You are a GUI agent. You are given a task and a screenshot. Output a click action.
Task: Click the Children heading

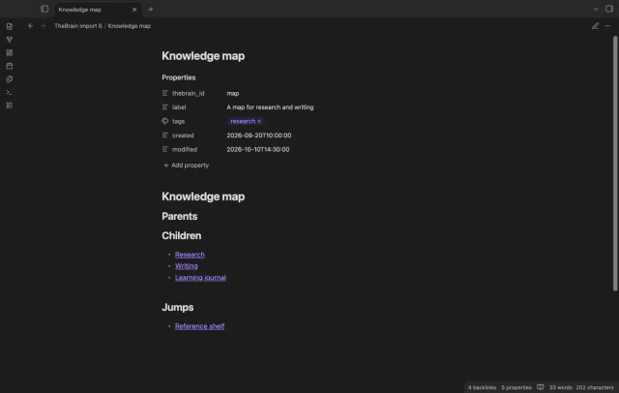pyautogui.click(x=182, y=236)
